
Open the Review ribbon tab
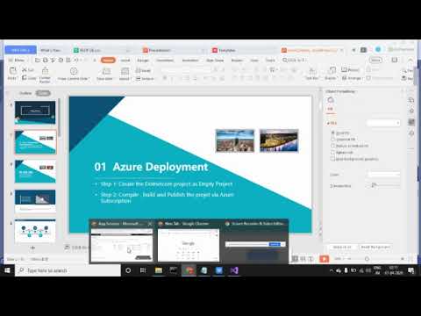237,61
